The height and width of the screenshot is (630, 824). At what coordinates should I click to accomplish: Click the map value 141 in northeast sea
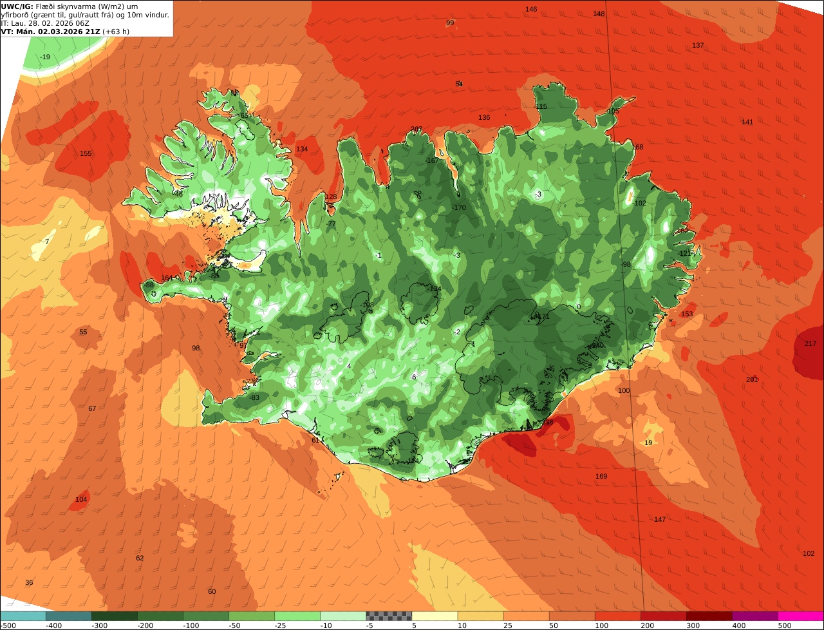point(747,122)
